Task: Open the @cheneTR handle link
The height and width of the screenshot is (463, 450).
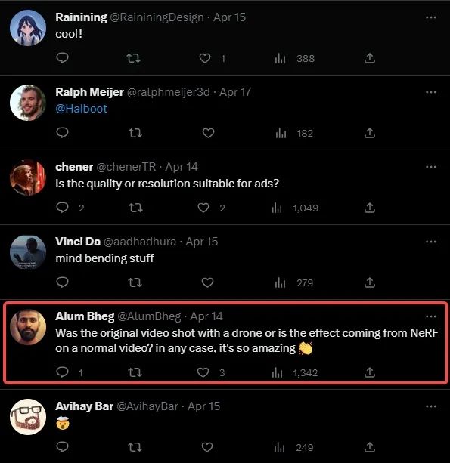Action: pyautogui.click(x=126, y=167)
